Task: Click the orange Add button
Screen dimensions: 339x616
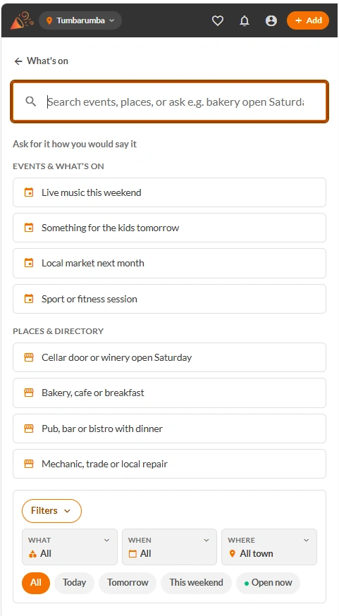Action: [308, 20]
